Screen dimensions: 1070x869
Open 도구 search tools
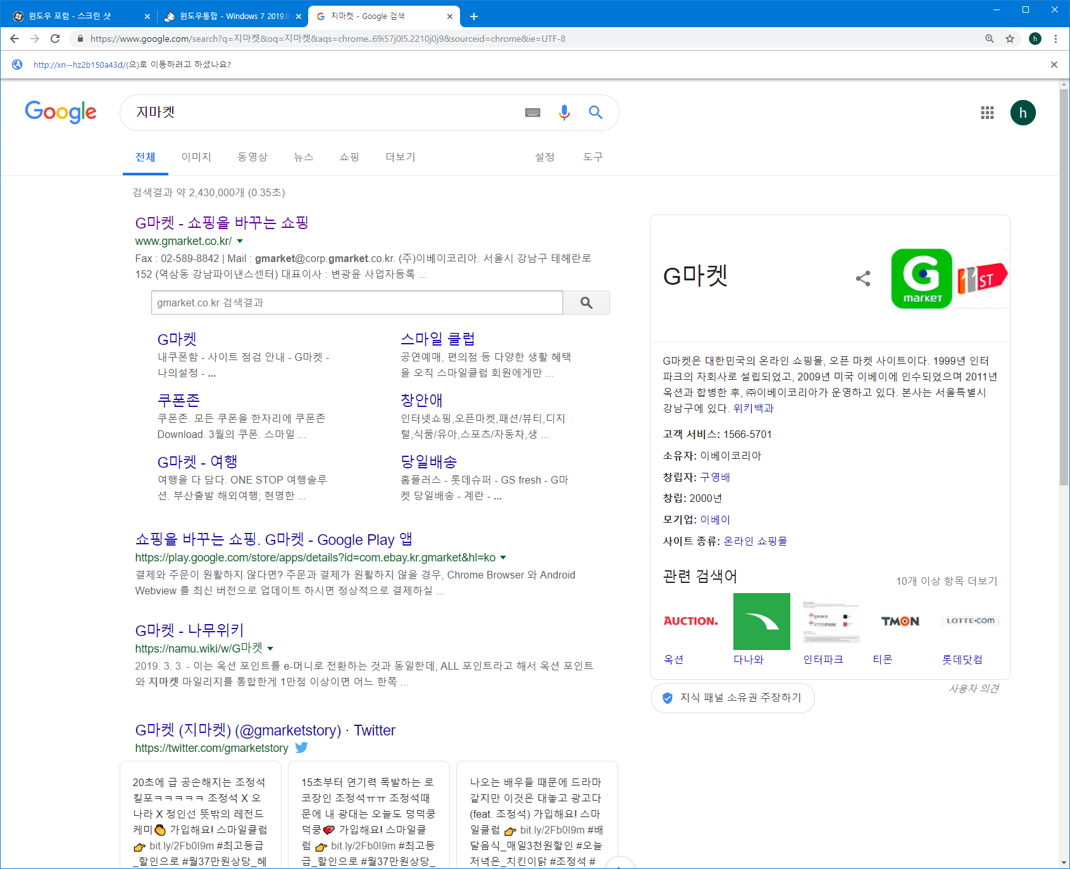[x=593, y=157]
